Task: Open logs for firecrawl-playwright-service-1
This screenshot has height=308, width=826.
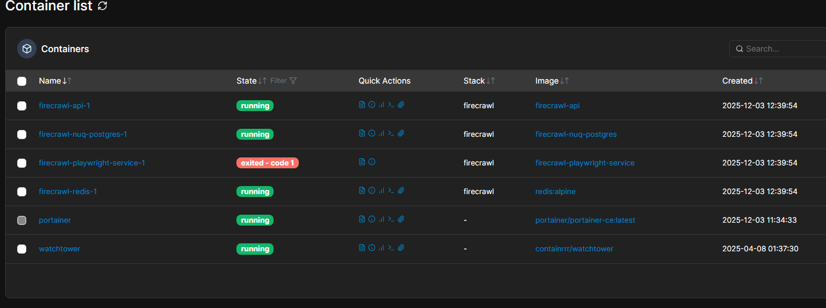Action: click(362, 162)
